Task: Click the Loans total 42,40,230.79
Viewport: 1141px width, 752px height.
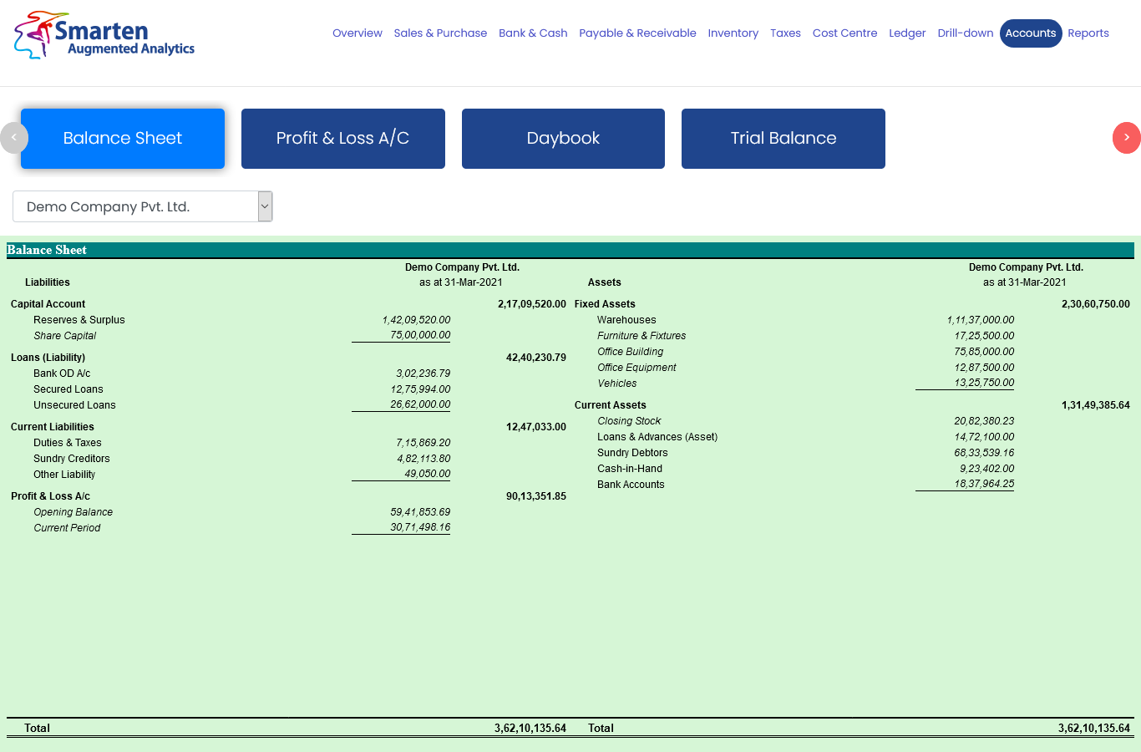Action: 536,358
